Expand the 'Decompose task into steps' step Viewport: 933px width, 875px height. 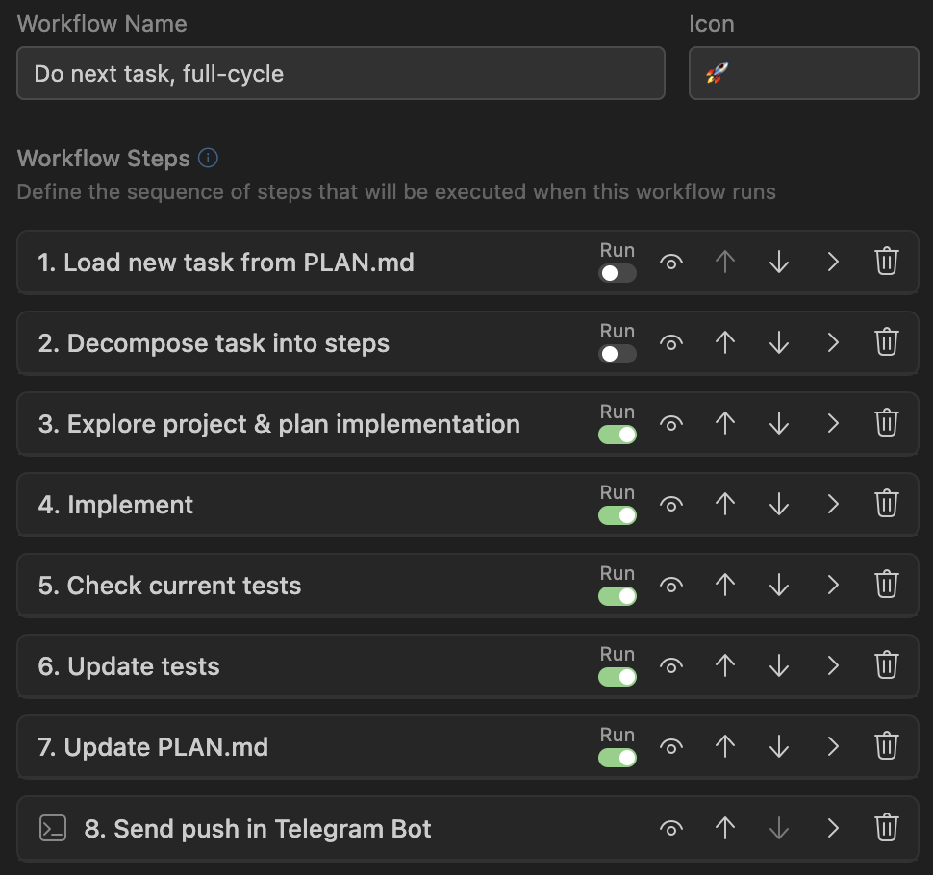pyautogui.click(x=833, y=341)
